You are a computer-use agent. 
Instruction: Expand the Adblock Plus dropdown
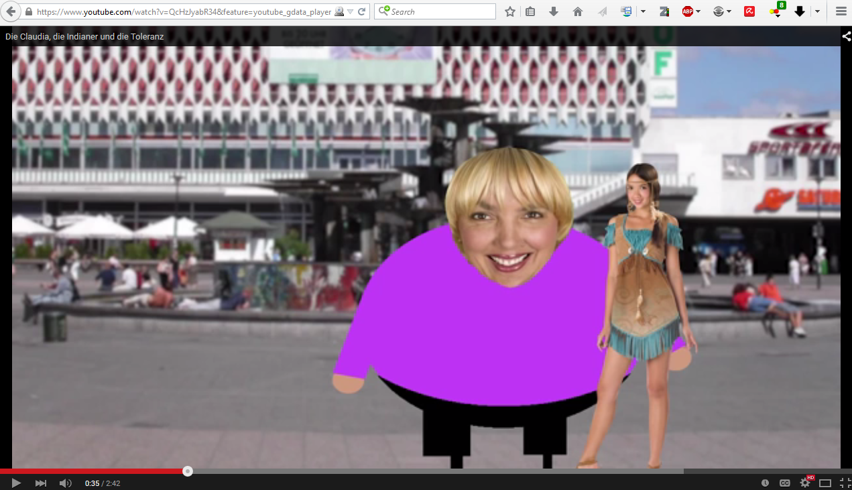[698, 11]
